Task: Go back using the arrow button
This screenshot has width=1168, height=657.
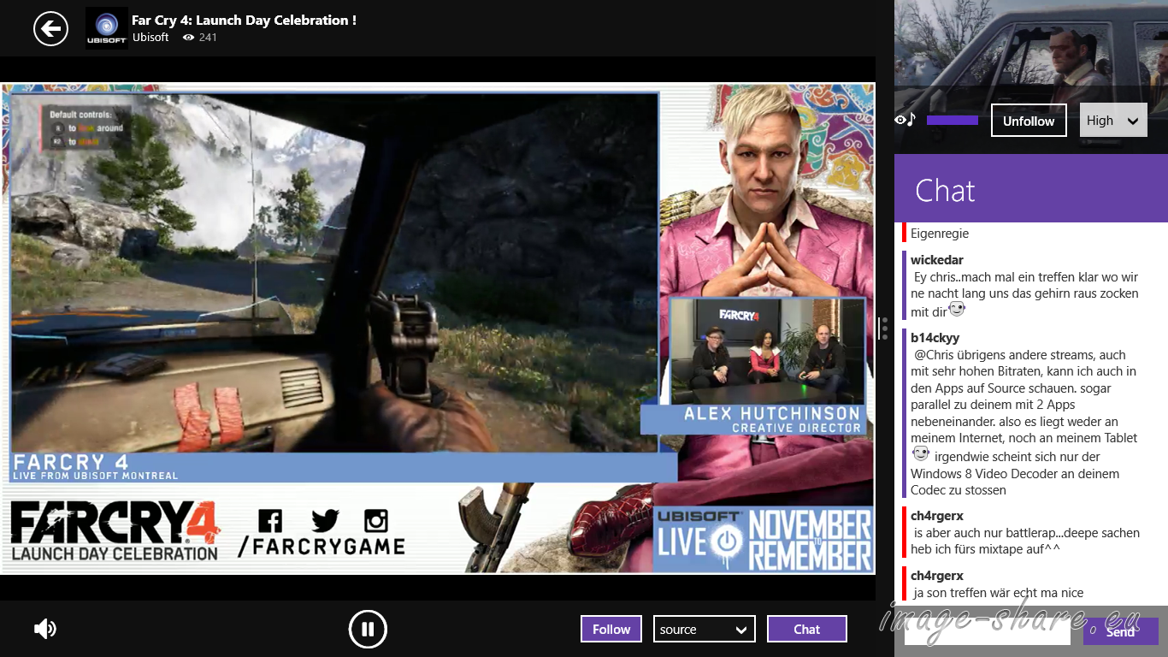Action: click(50, 29)
